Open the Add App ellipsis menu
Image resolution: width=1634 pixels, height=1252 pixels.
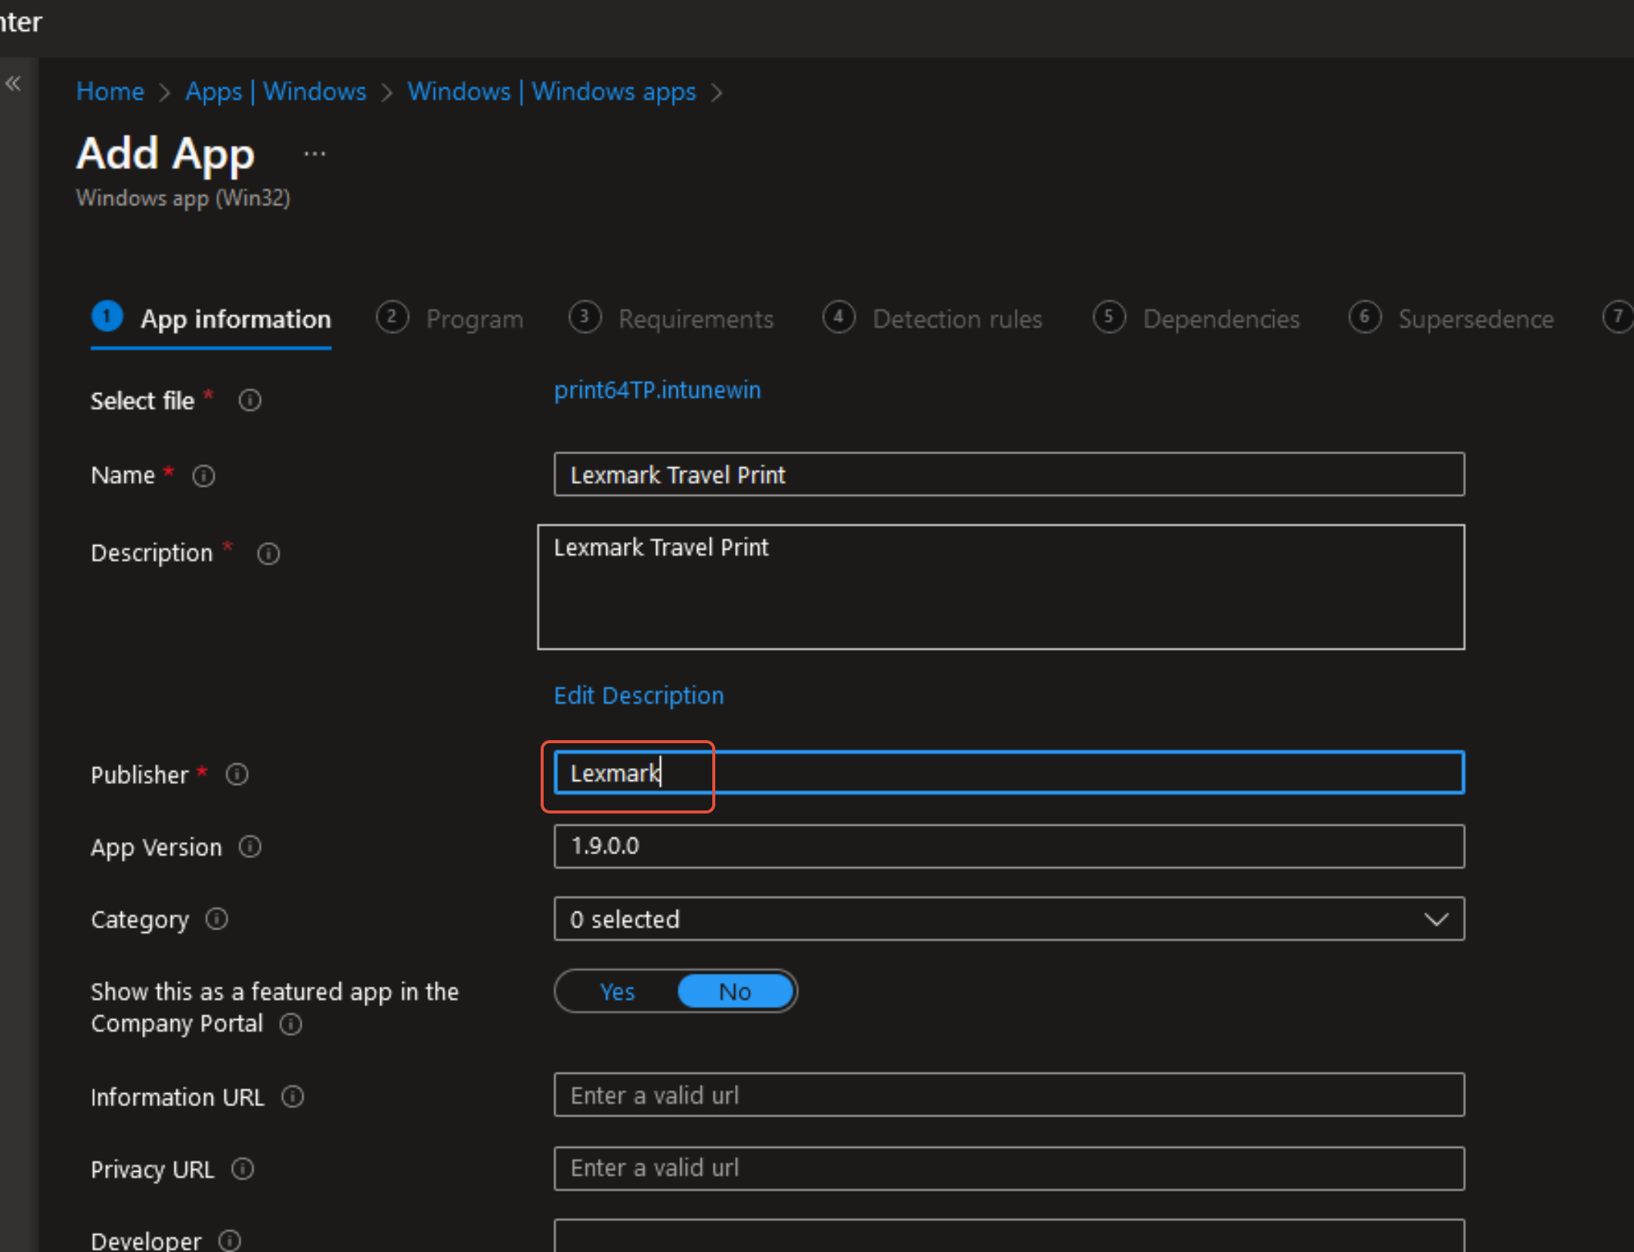tap(315, 154)
